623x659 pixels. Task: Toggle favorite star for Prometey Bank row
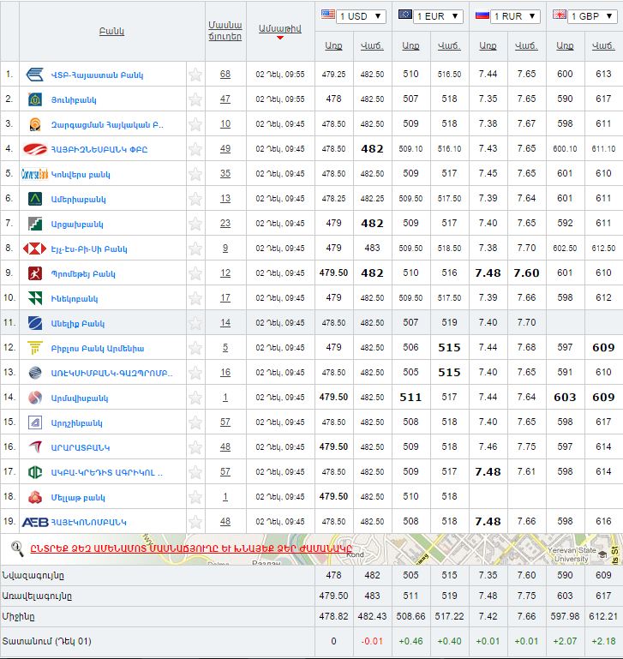tap(195, 273)
